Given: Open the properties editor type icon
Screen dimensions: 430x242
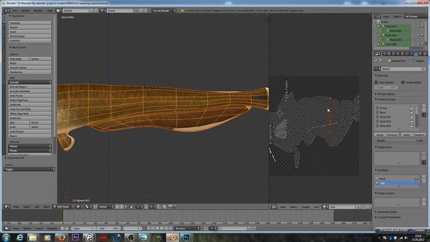Looking at the screenshot, I should point(378,54).
